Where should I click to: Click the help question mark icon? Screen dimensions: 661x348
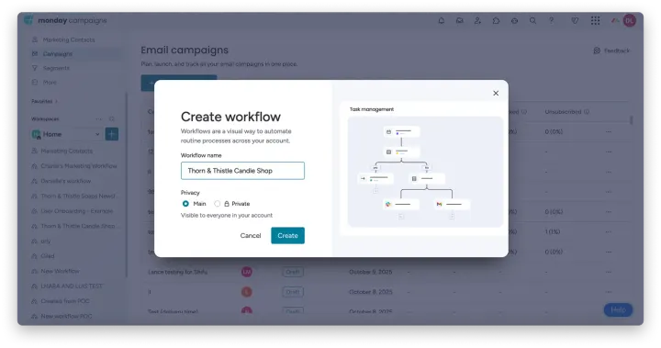551,20
